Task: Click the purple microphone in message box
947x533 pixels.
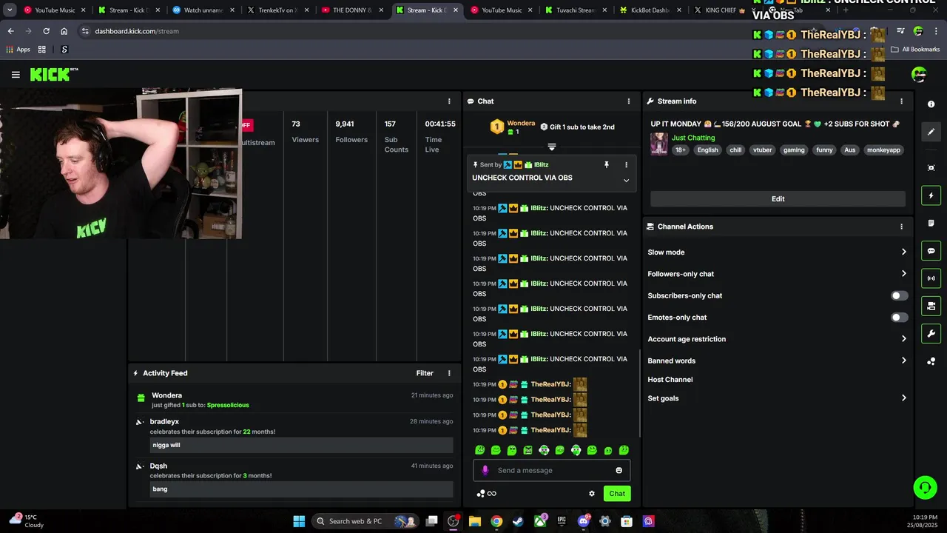Action: tap(485, 470)
